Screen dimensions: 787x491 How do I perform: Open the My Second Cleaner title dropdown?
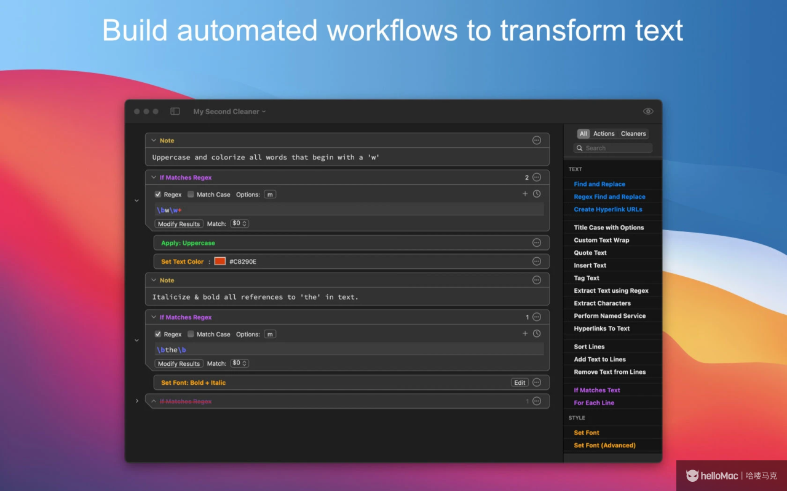click(229, 112)
